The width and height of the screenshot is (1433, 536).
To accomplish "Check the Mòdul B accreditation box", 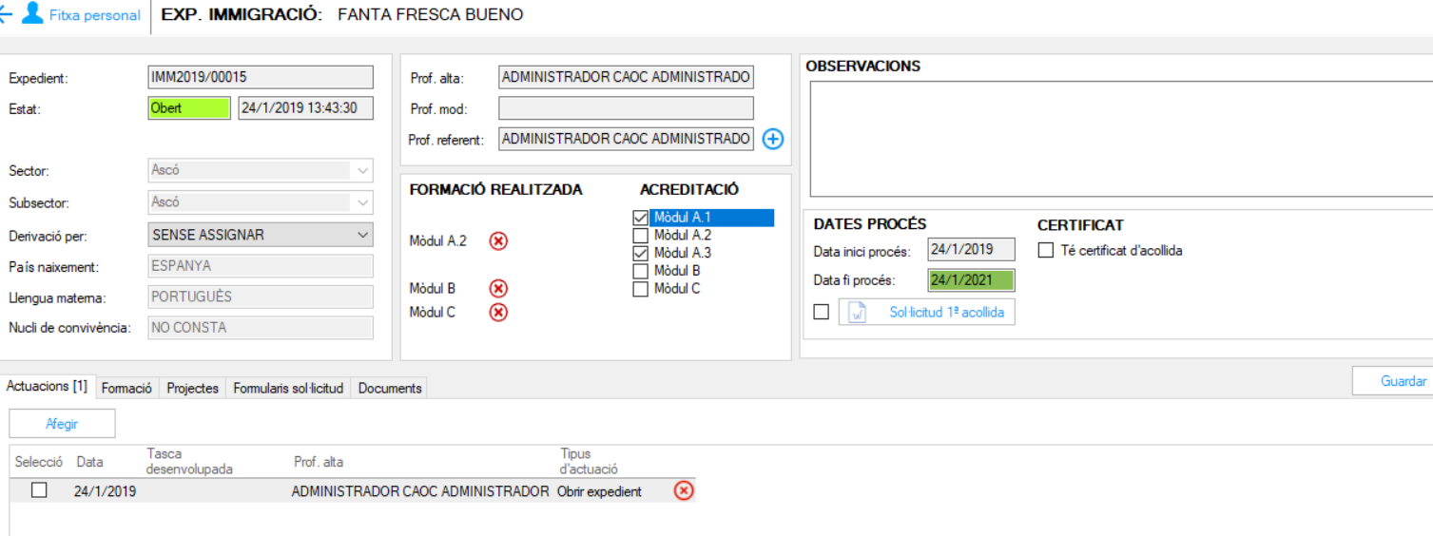I will point(640,272).
